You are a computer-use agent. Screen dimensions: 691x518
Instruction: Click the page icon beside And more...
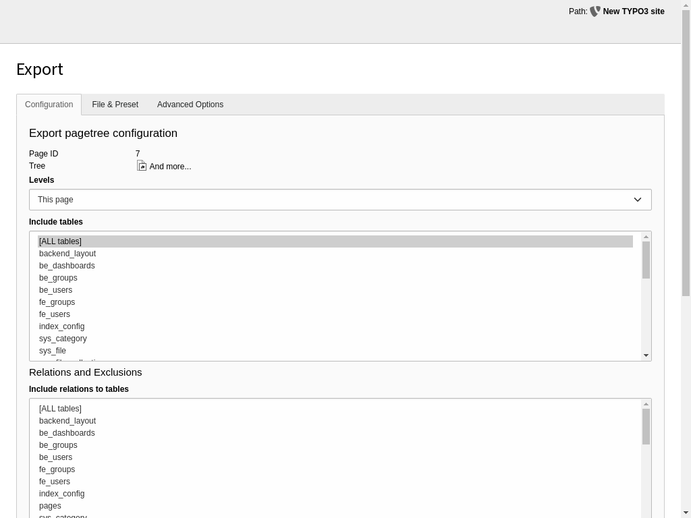(142, 165)
